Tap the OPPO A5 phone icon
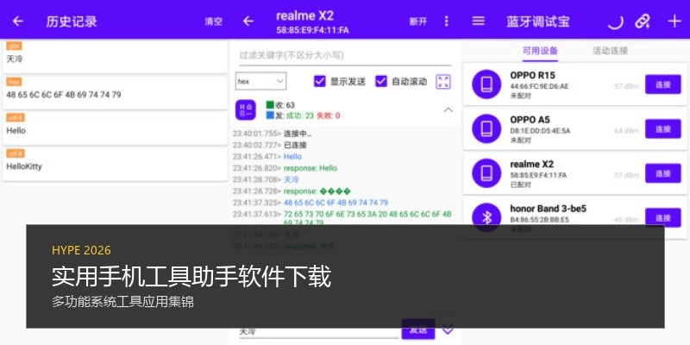The height and width of the screenshot is (345, 690). coord(486,129)
